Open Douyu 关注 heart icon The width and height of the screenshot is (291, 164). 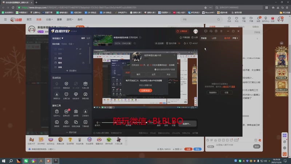[236, 19]
